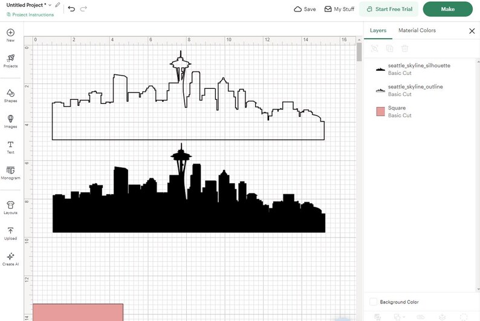Click the Square layer's pink color swatch

pyautogui.click(x=380, y=111)
